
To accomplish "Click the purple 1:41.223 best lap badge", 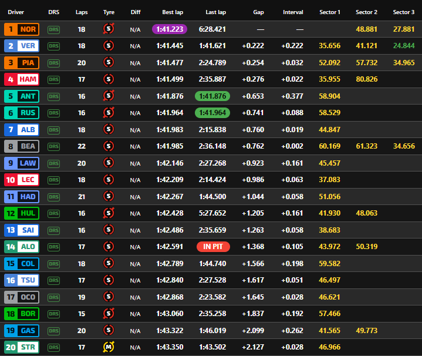I will (170, 29).
